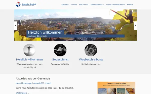Click the man-with-outstretched-arms circle image
The image size is (151, 94).
point(29,50)
